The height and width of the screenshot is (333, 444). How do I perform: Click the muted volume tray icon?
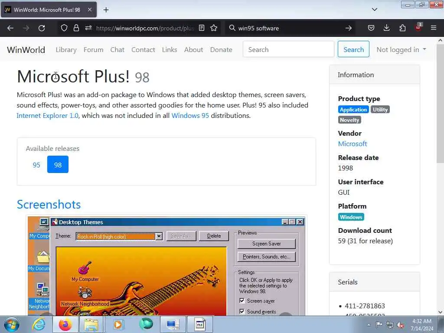400,325
